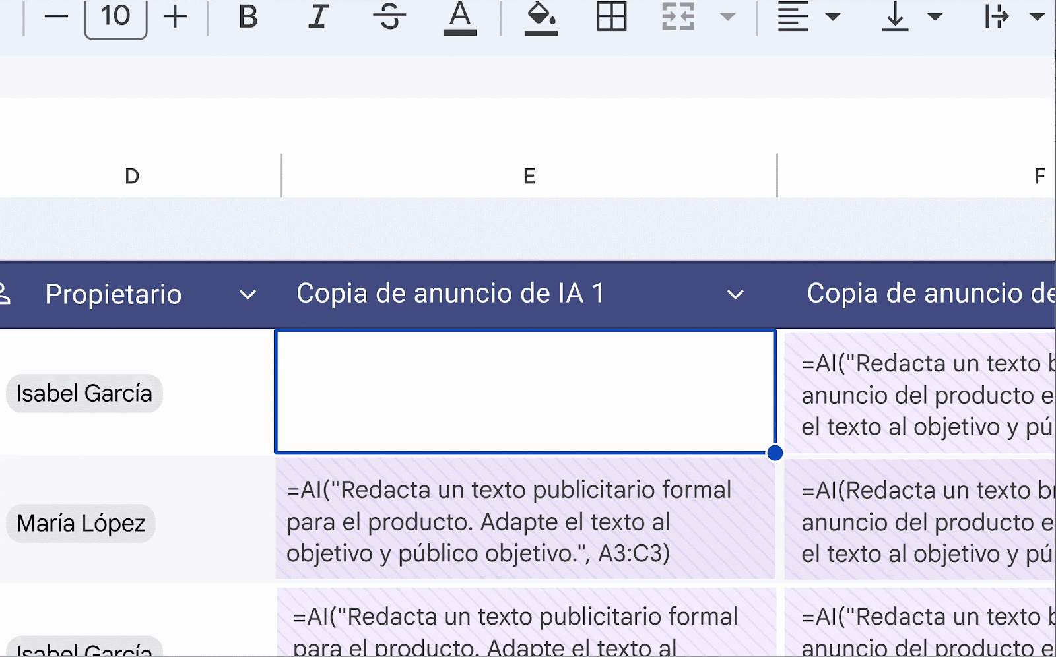
Task: Open the text wrapping options
Action: [x=997, y=18]
